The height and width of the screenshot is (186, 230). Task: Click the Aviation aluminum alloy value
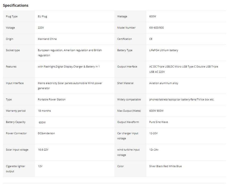coord(164,83)
